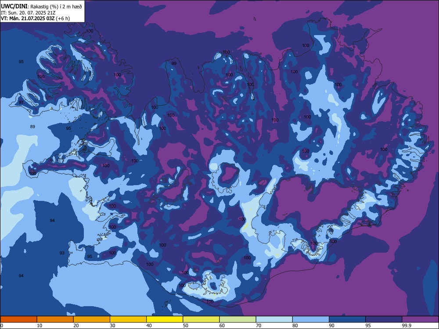
Task: Click the '10' legend scale label
Action: coord(40,325)
